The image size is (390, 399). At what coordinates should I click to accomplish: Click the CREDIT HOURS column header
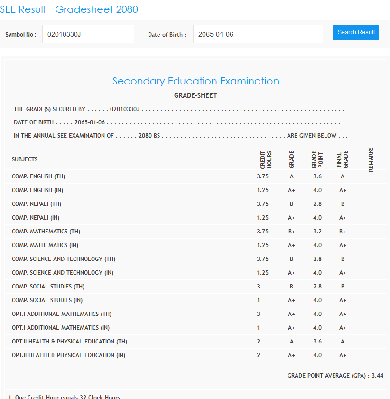pos(266,160)
